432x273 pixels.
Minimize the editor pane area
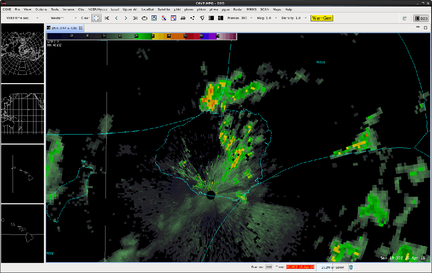tap(418, 28)
